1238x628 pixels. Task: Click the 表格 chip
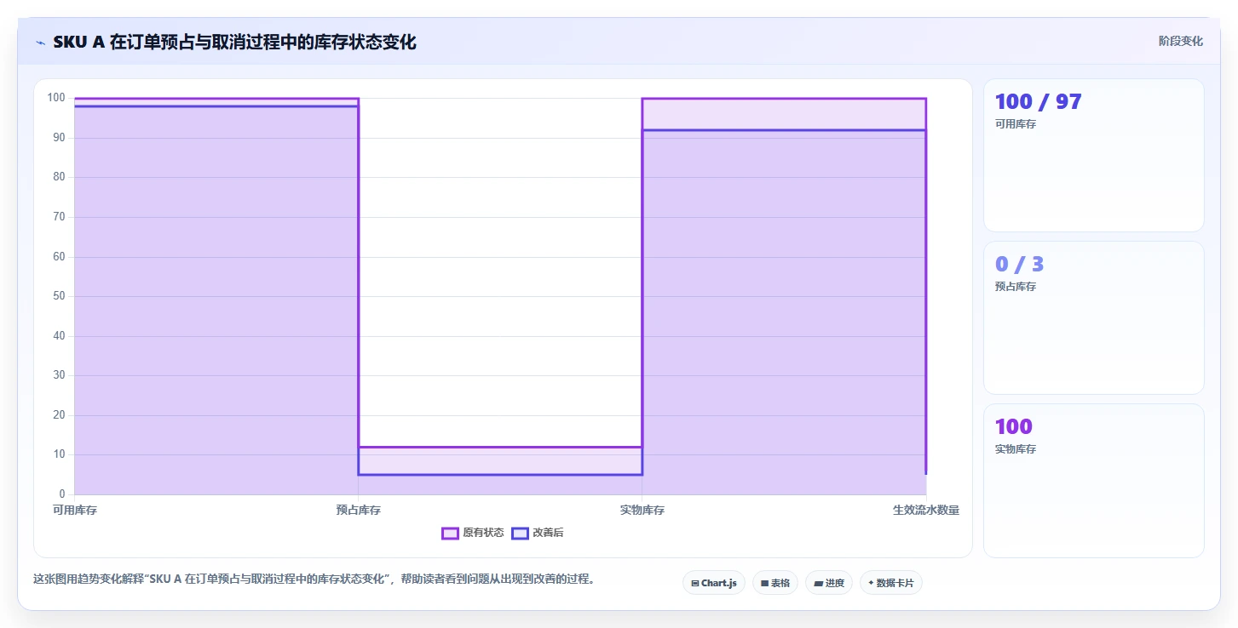pyautogui.click(x=775, y=583)
